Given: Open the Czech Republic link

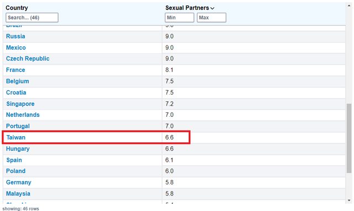Looking at the screenshot, I should (x=28, y=59).
